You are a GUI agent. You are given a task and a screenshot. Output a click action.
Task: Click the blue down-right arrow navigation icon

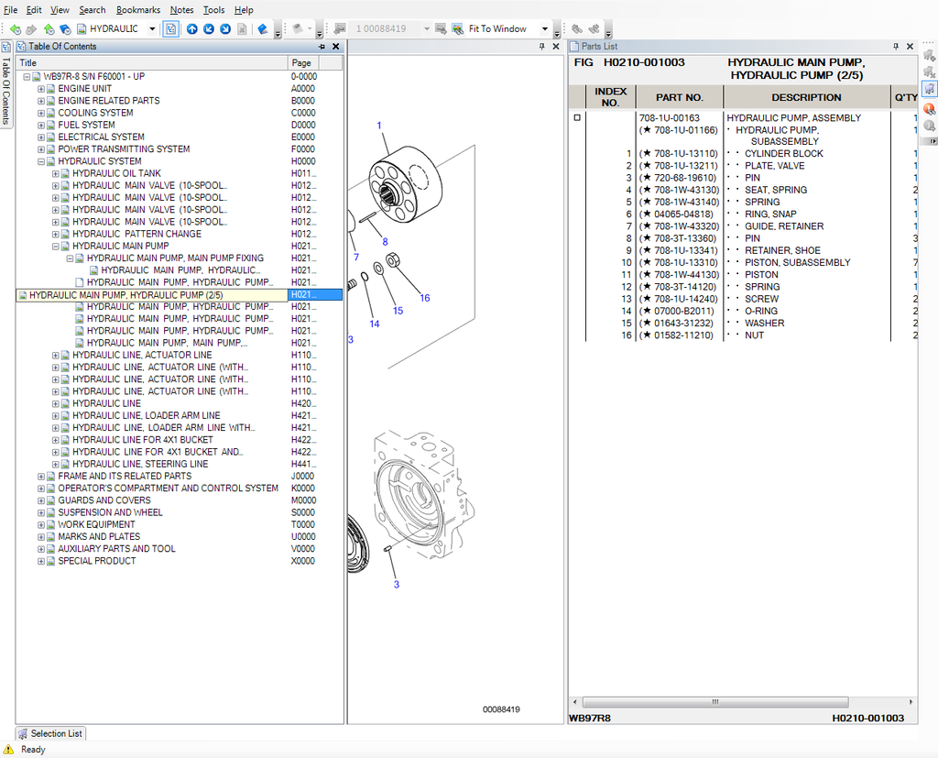click(x=225, y=29)
